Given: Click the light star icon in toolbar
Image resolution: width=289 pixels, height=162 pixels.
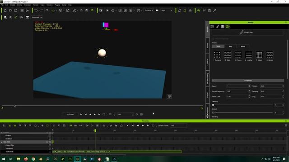Looking at the screenshot, I should [x=107, y=10].
